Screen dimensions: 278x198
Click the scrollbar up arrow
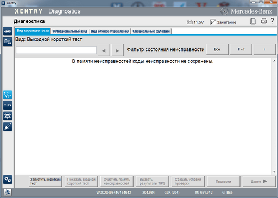274,61
